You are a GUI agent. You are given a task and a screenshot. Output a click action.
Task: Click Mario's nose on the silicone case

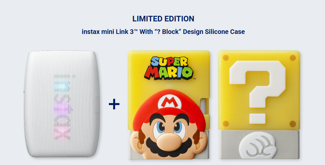pos(169,142)
